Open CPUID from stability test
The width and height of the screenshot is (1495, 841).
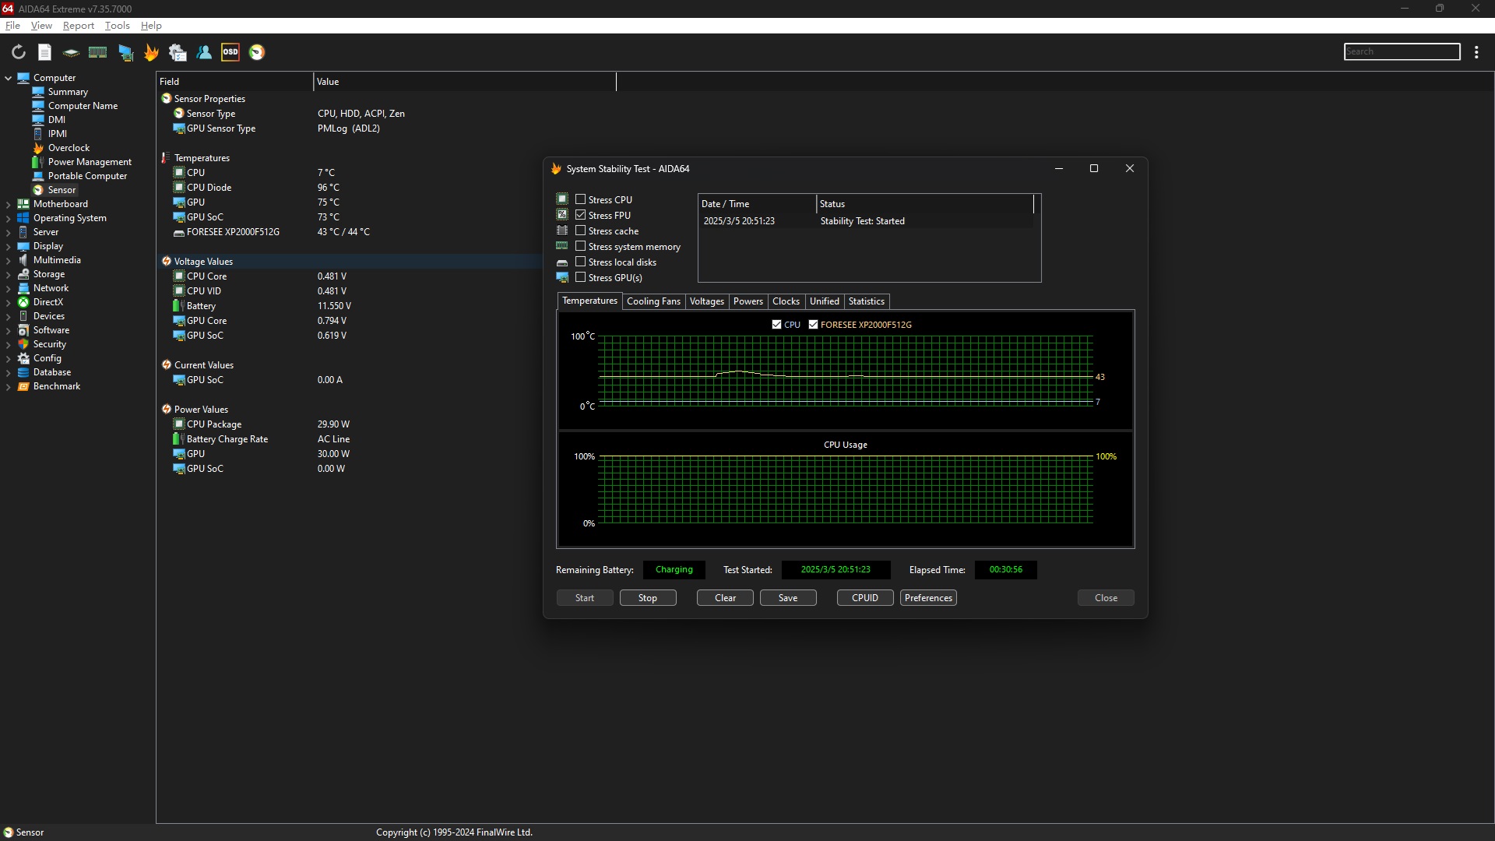point(865,598)
